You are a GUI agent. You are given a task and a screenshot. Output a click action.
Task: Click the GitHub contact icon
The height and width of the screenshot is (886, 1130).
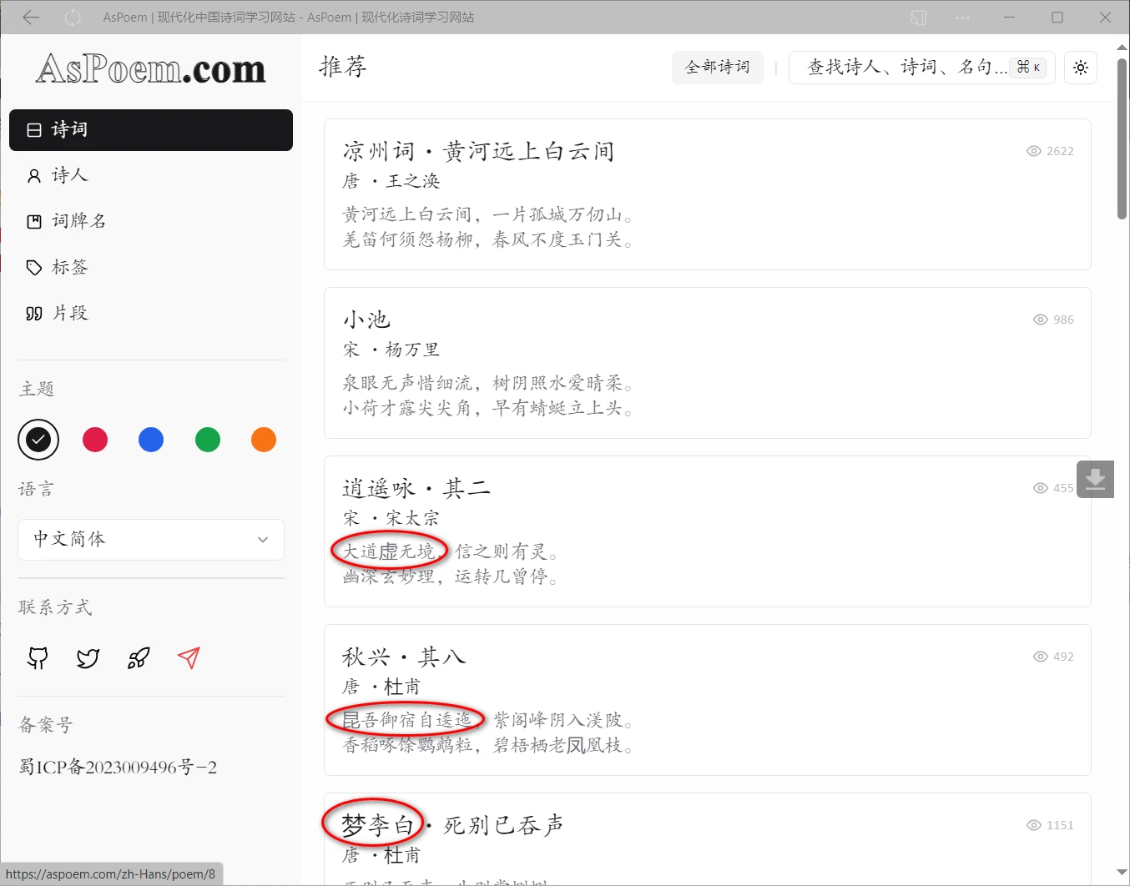click(38, 658)
